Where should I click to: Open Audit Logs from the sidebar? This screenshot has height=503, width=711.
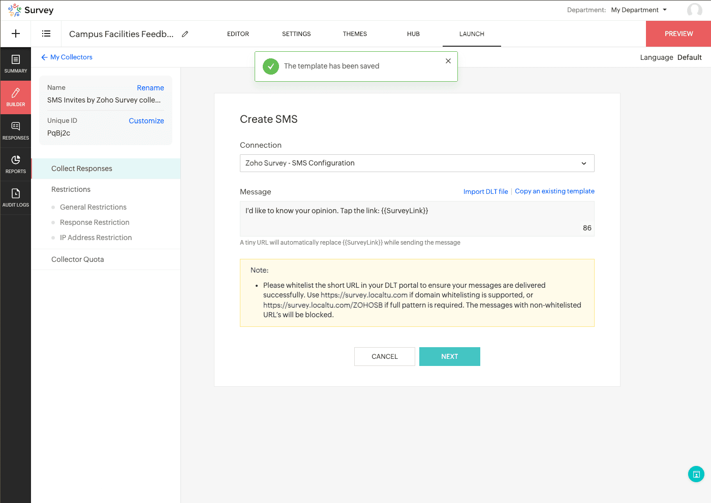16,198
